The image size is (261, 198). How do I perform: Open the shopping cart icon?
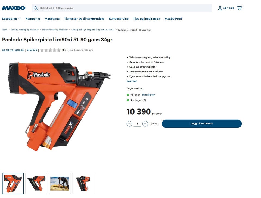pos(239,8)
